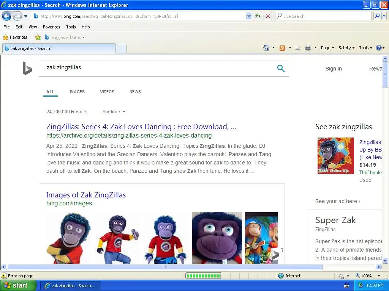Open the close-up Zak face thumbnail
Image resolution: width=389 pixels, height=291 pixels.
click(217, 238)
